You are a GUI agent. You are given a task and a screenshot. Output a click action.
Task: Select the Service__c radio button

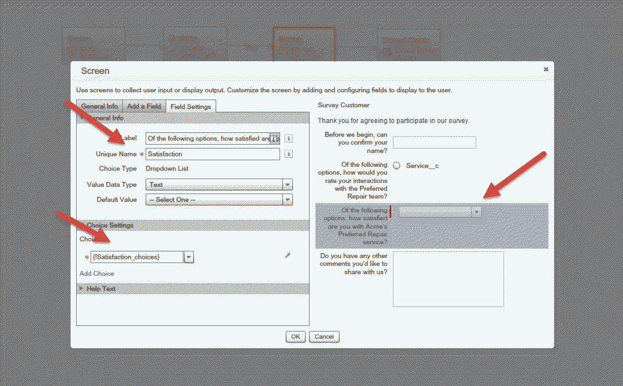[396, 166]
